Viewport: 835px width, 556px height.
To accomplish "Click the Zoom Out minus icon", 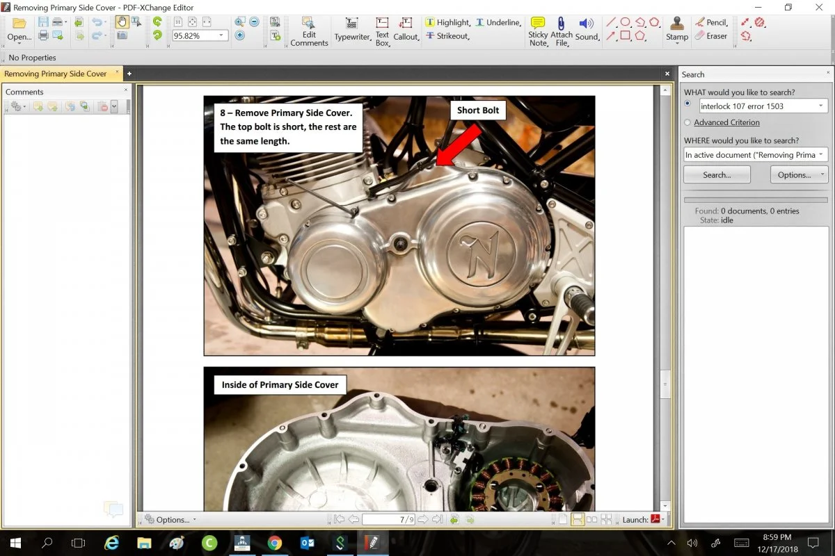I will 254,22.
